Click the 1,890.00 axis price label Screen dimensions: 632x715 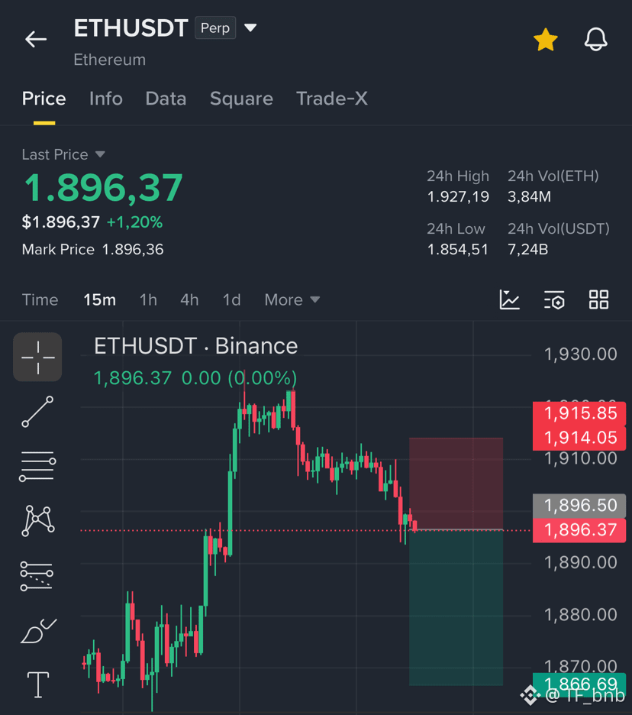point(581,563)
